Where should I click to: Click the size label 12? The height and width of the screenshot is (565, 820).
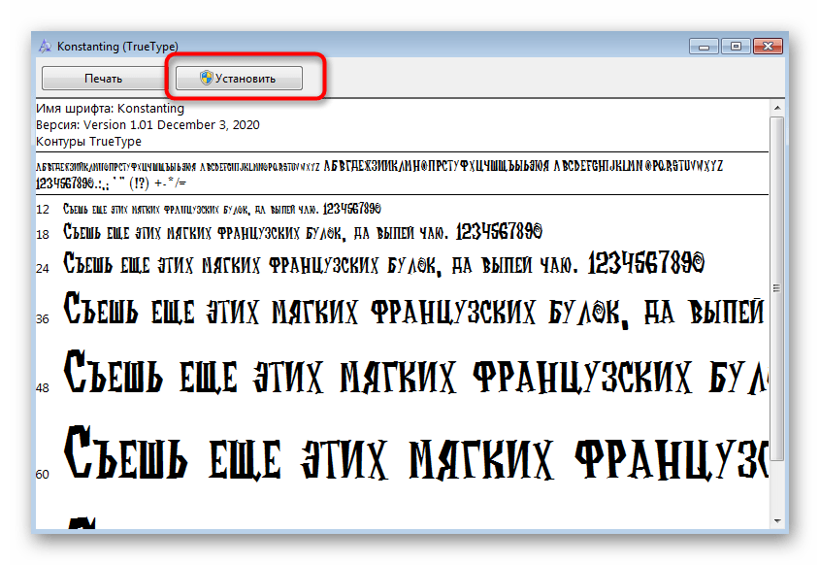pos(43,210)
